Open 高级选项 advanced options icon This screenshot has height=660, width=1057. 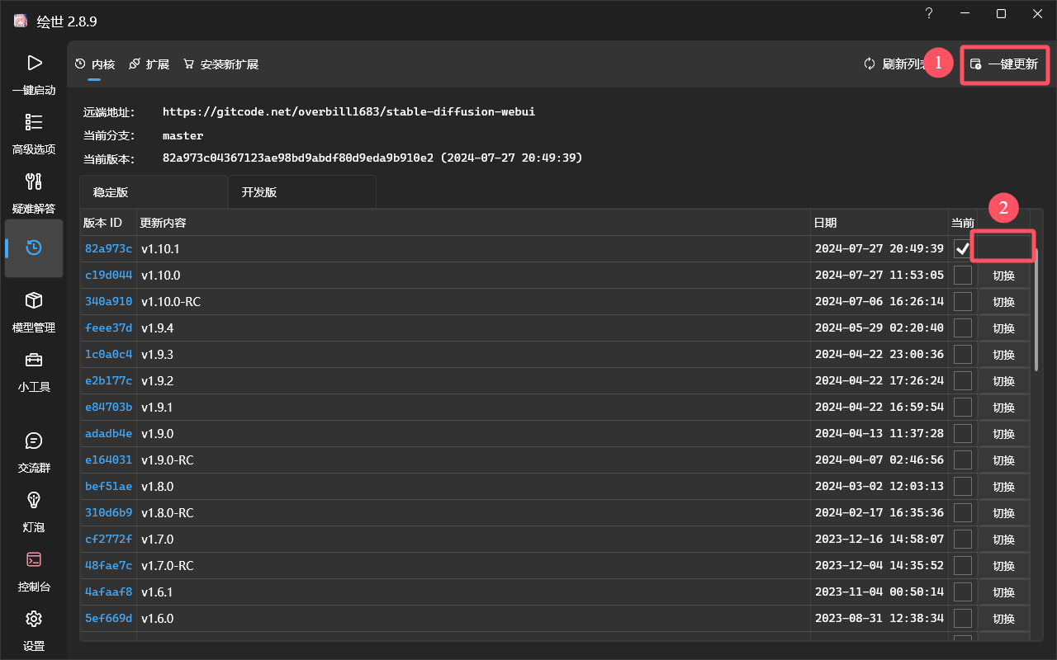[34, 122]
